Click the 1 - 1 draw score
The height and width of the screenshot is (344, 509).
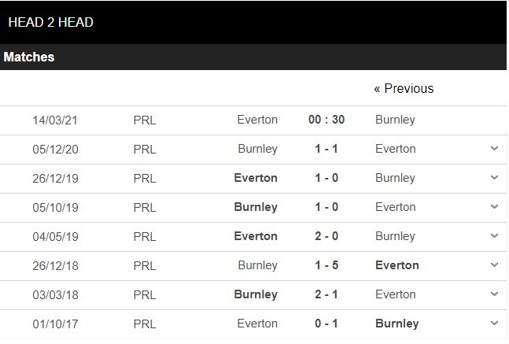(x=326, y=149)
